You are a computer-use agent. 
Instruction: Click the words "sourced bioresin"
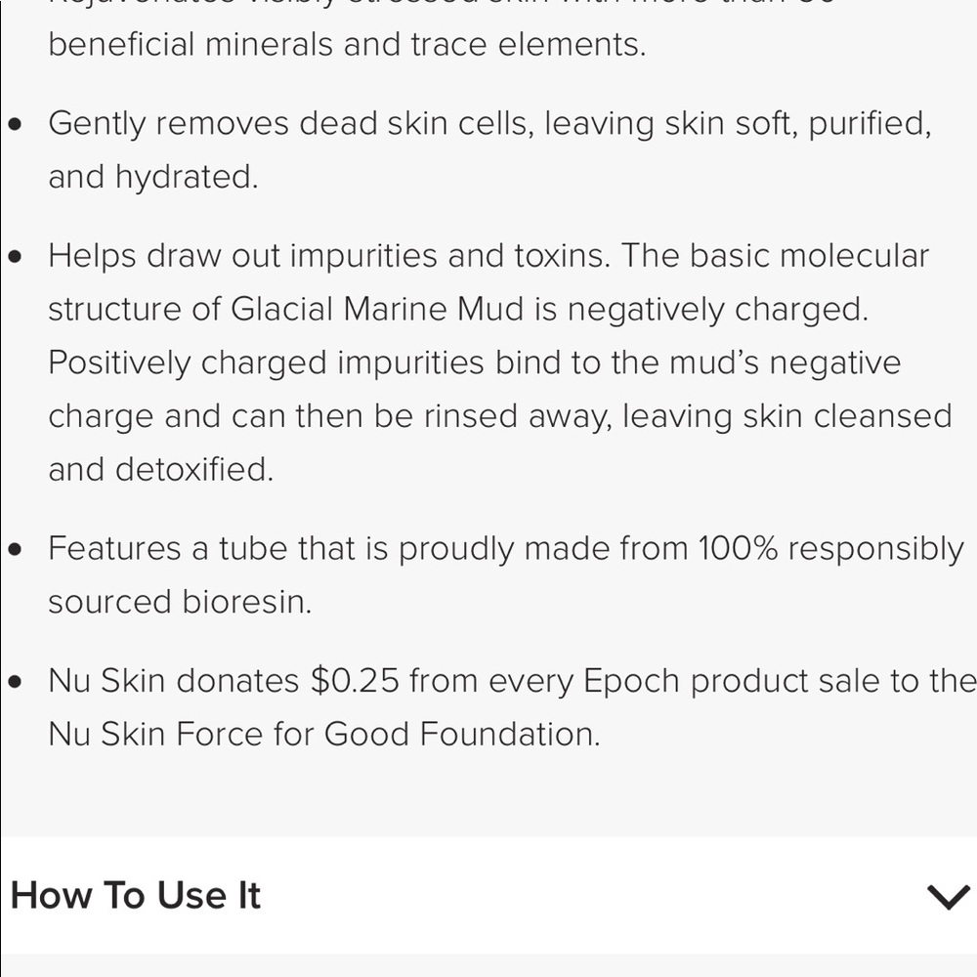point(180,602)
